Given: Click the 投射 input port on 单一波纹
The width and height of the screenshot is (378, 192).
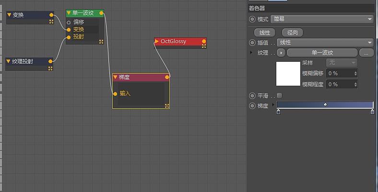Looking at the screenshot, I should point(69,37).
